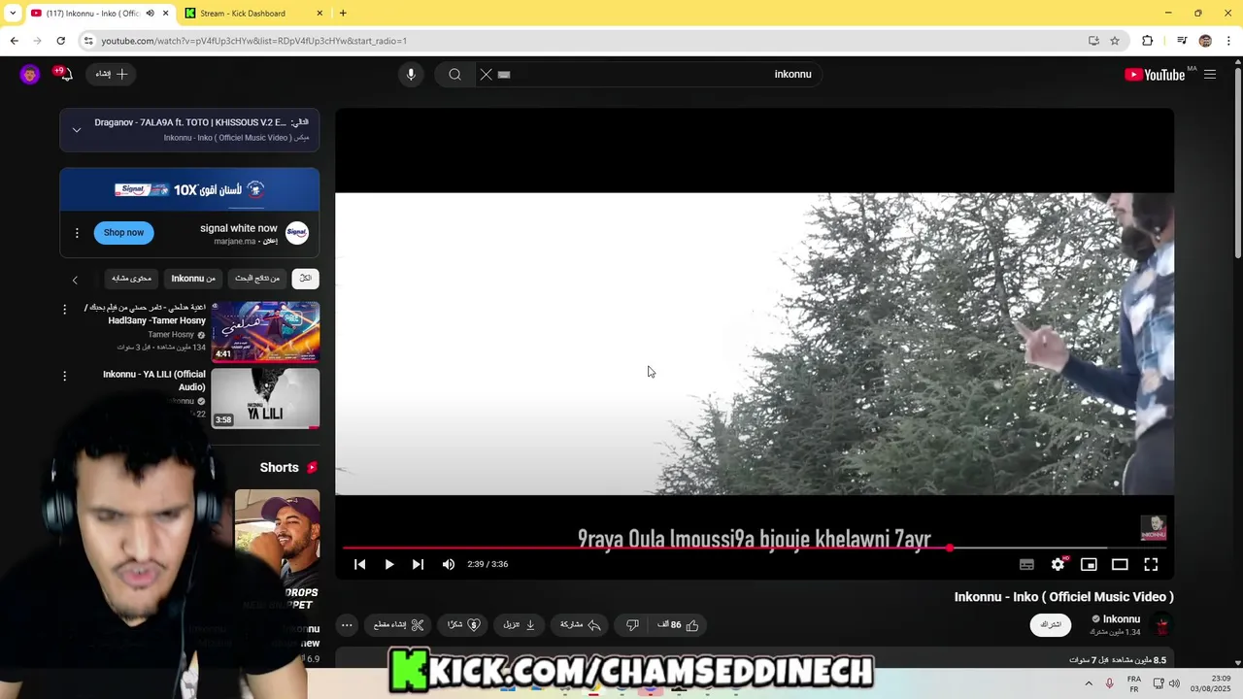Open signal white now ad options
Image resolution: width=1243 pixels, height=699 pixels.
(77, 233)
